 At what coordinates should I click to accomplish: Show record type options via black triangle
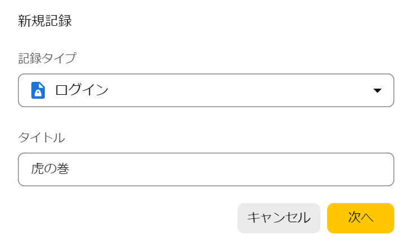378,90
